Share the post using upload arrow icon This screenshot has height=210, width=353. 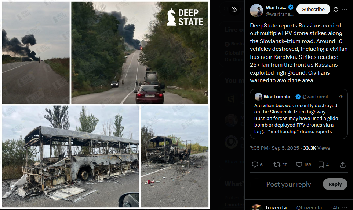pos(343,165)
